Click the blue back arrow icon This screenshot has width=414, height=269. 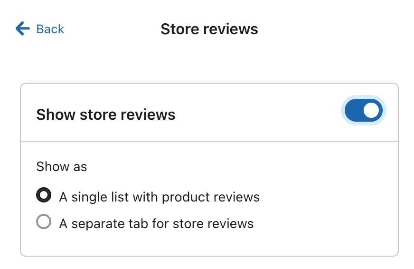[x=23, y=29]
